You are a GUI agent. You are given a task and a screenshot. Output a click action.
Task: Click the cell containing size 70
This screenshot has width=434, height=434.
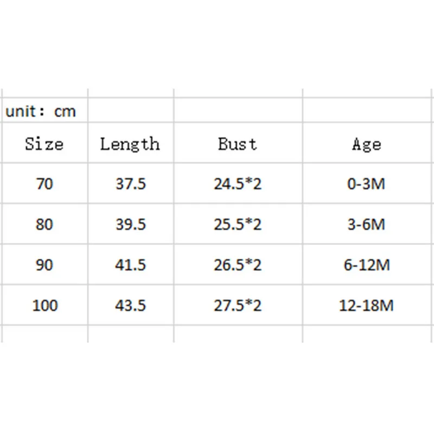click(45, 183)
